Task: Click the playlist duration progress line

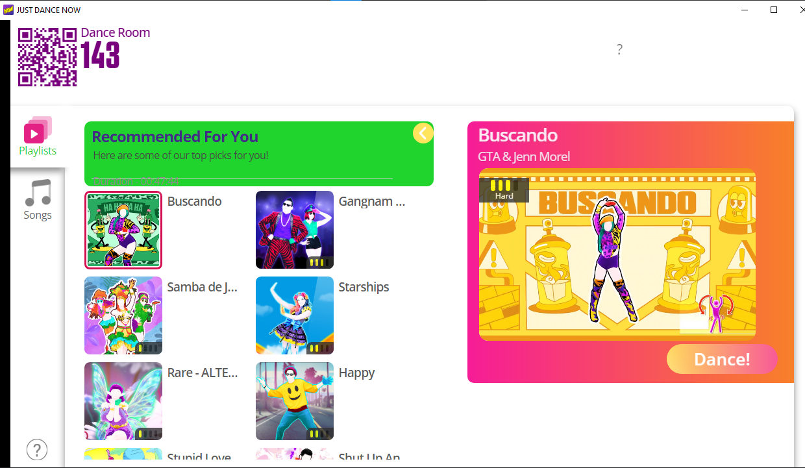Action: [x=243, y=179]
